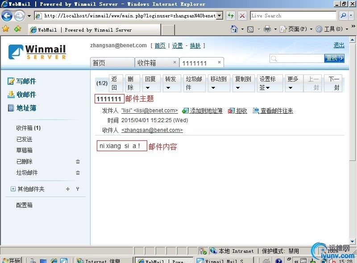The height and width of the screenshot is (263, 357).
Task: Close the 1111111 mail tab
Action: [219, 62]
